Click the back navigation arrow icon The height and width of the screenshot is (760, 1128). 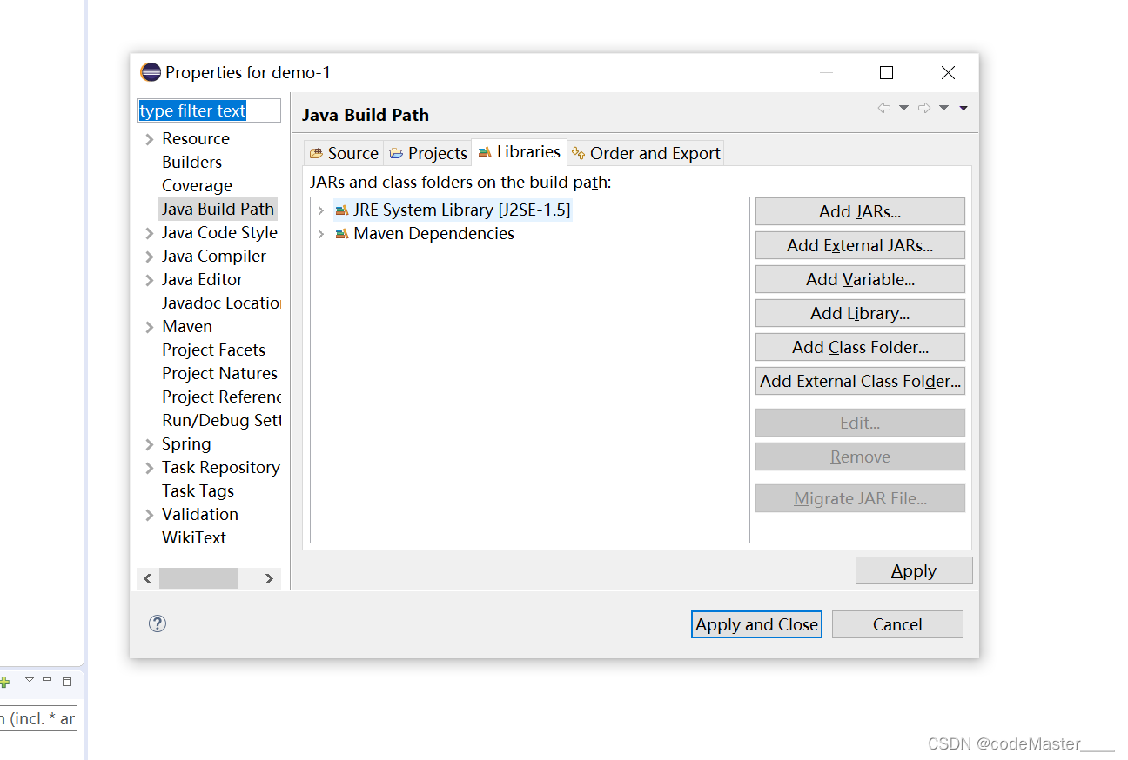tap(884, 108)
